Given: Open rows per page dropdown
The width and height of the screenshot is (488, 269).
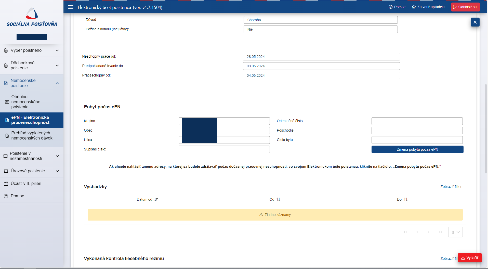Looking at the screenshot, I should pos(455,232).
